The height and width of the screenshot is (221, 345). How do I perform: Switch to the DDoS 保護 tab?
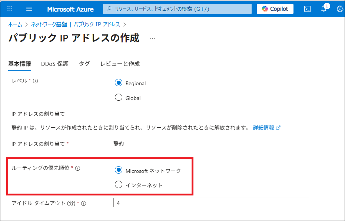55,64
